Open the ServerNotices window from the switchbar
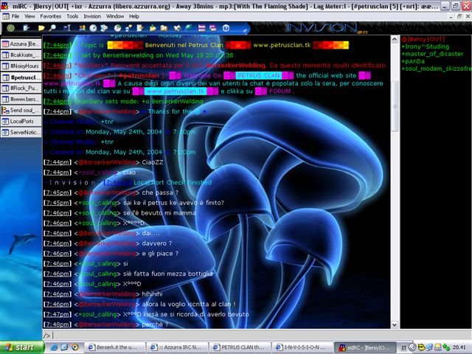This screenshot has height=354, width=472. [x=21, y=132]
